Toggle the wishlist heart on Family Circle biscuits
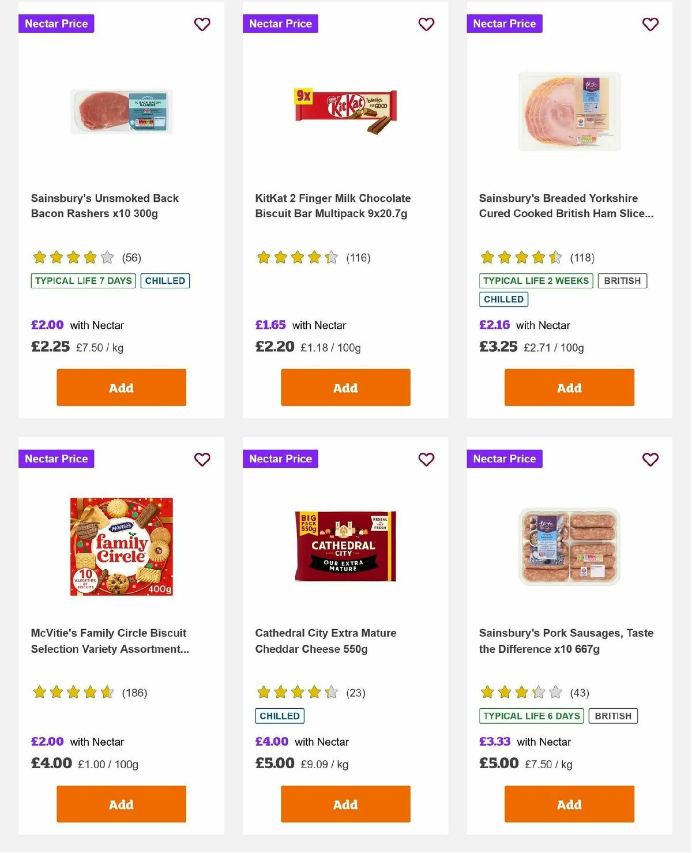692x853 pixels. (202, 460)
